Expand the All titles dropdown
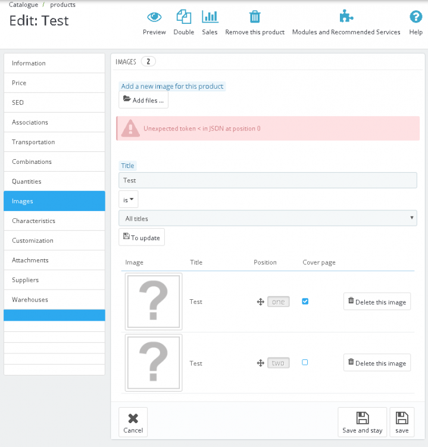Image resolution: width=428 pixels, height=447 pixels. (x=268, y=219)
